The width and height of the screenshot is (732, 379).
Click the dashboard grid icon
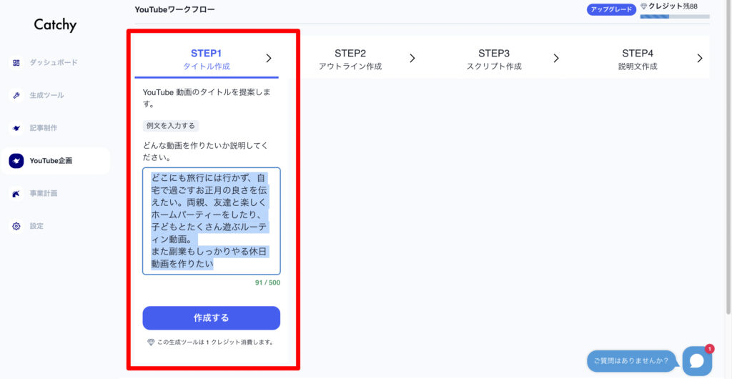pyautogui.click(x=16, y=63)
